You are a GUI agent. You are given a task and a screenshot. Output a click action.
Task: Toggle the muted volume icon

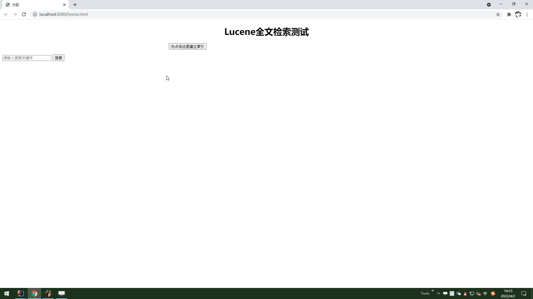pos(478,293)
